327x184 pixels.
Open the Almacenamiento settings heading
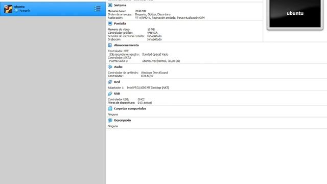[x=126, y=45]
